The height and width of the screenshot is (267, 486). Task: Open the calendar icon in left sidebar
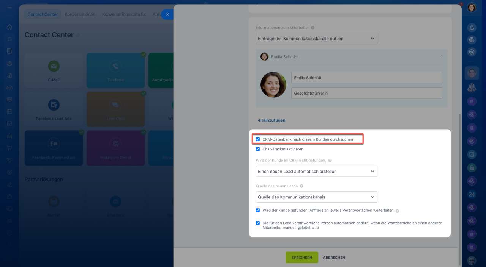(x=9, y=112)
